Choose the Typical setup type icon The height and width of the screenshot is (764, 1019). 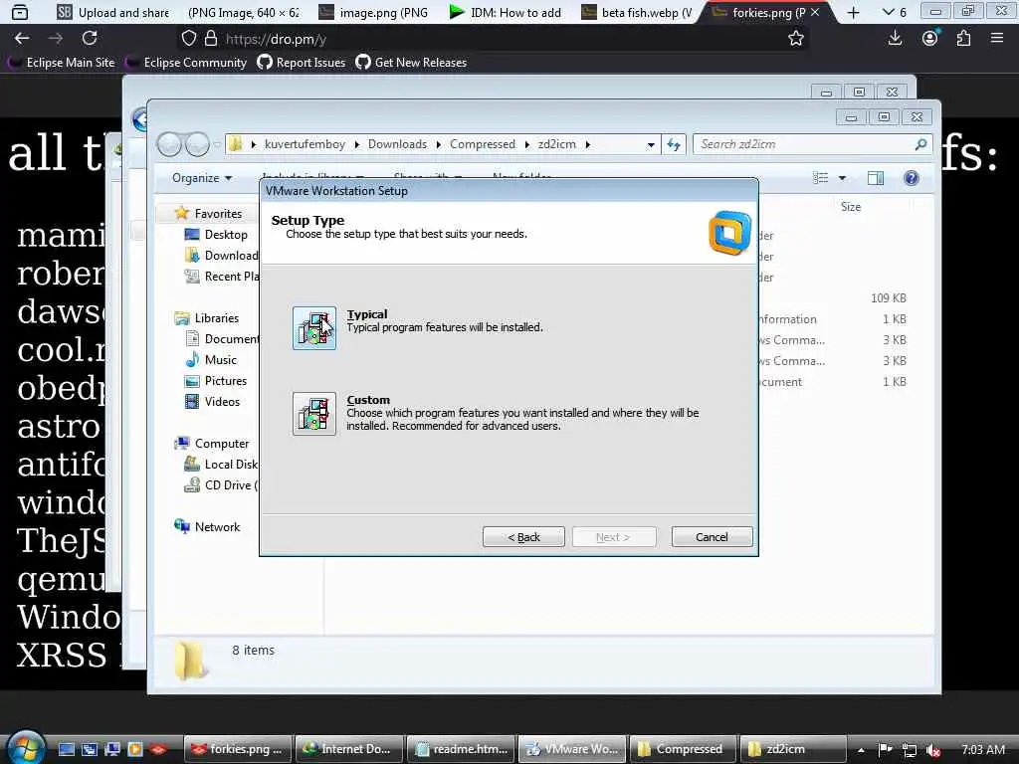(x=314, y=328)
